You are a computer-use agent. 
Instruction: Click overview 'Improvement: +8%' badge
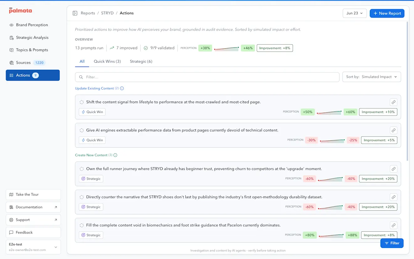(x=275, y=48)
